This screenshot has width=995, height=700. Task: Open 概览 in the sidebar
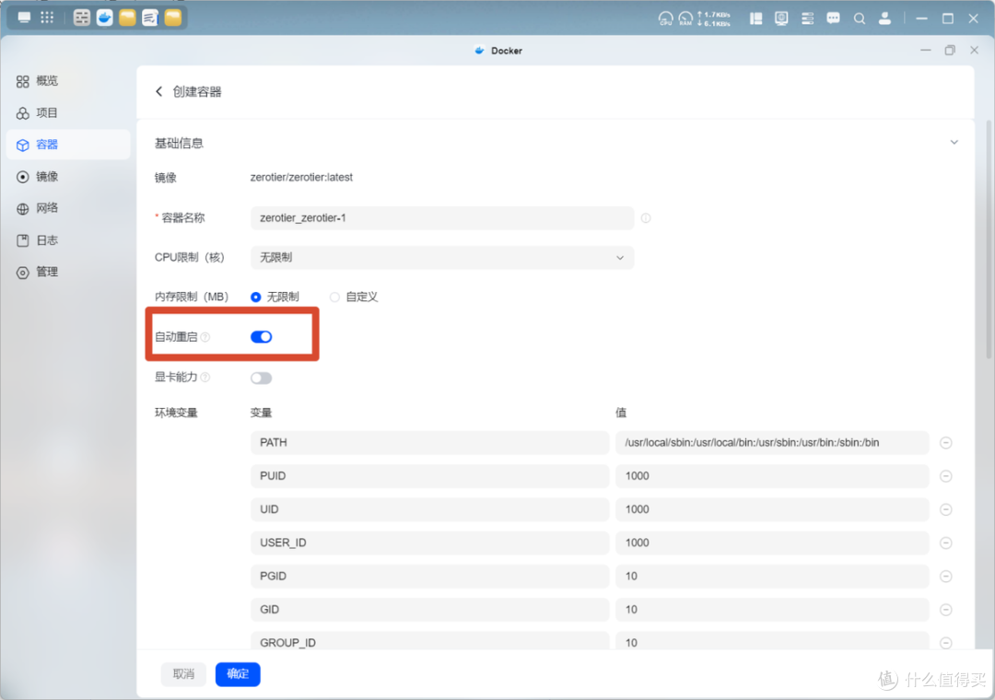coord(68,81)
